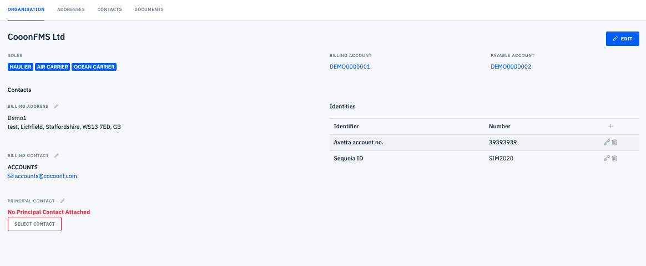Viewport: 646px width, 266px height.
Task: Go to the Documents tab
Action: 149,10
